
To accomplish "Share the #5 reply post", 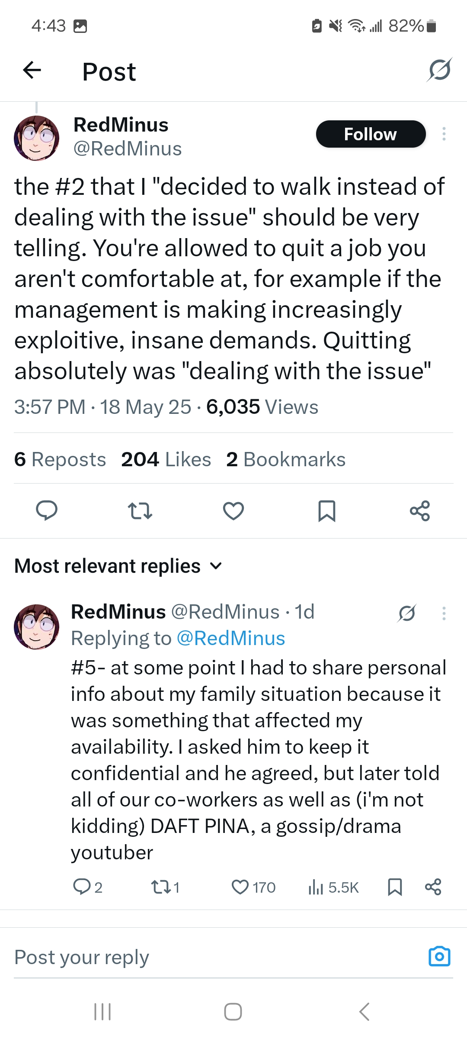I will coord(433,887).
